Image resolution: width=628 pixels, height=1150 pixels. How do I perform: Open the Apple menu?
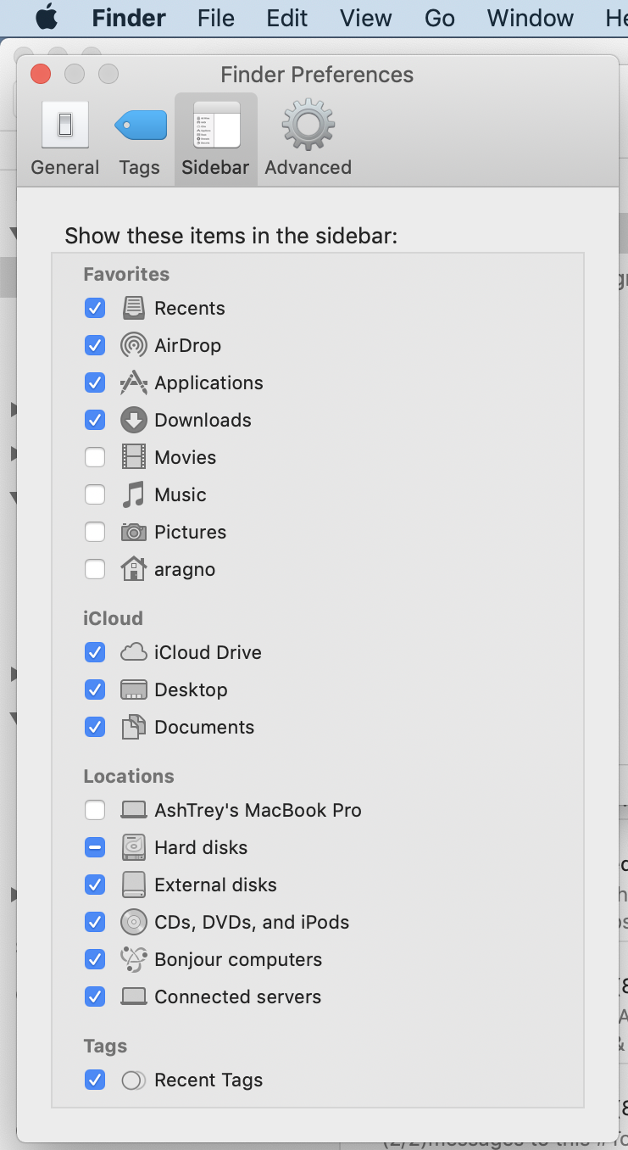[46, 17]
